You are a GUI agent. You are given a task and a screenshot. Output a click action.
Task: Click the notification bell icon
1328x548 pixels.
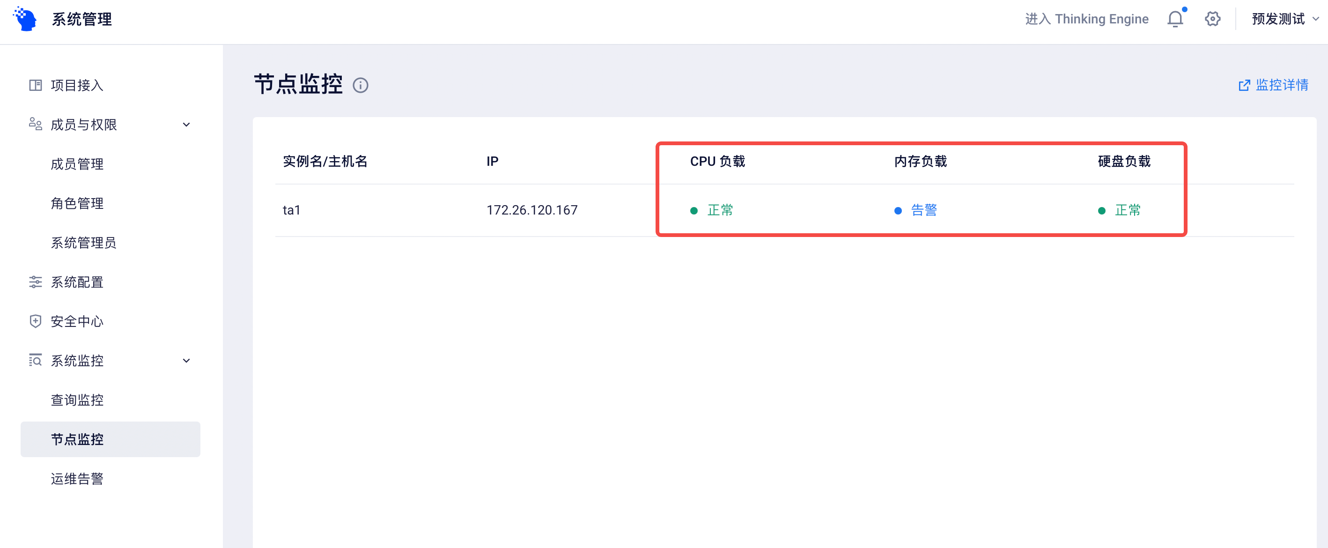(1175, 19)
